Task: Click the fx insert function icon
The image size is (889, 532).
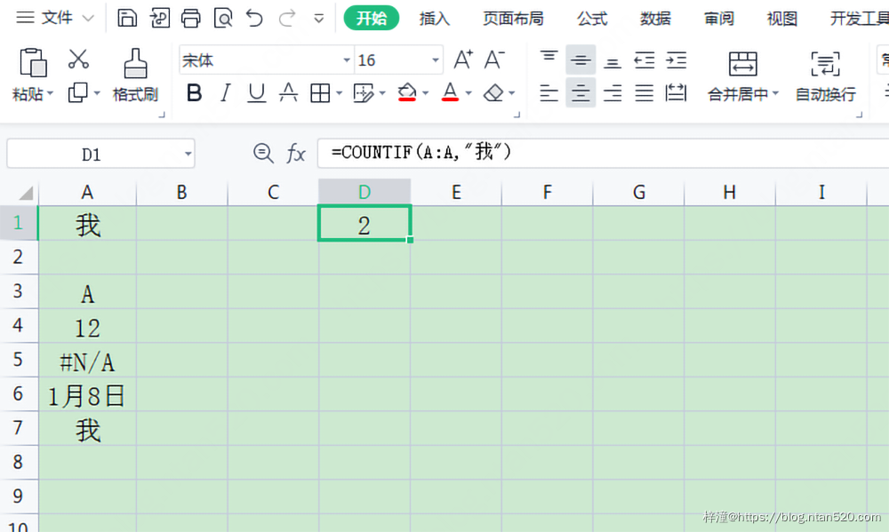Action: (x=296, y=153)
